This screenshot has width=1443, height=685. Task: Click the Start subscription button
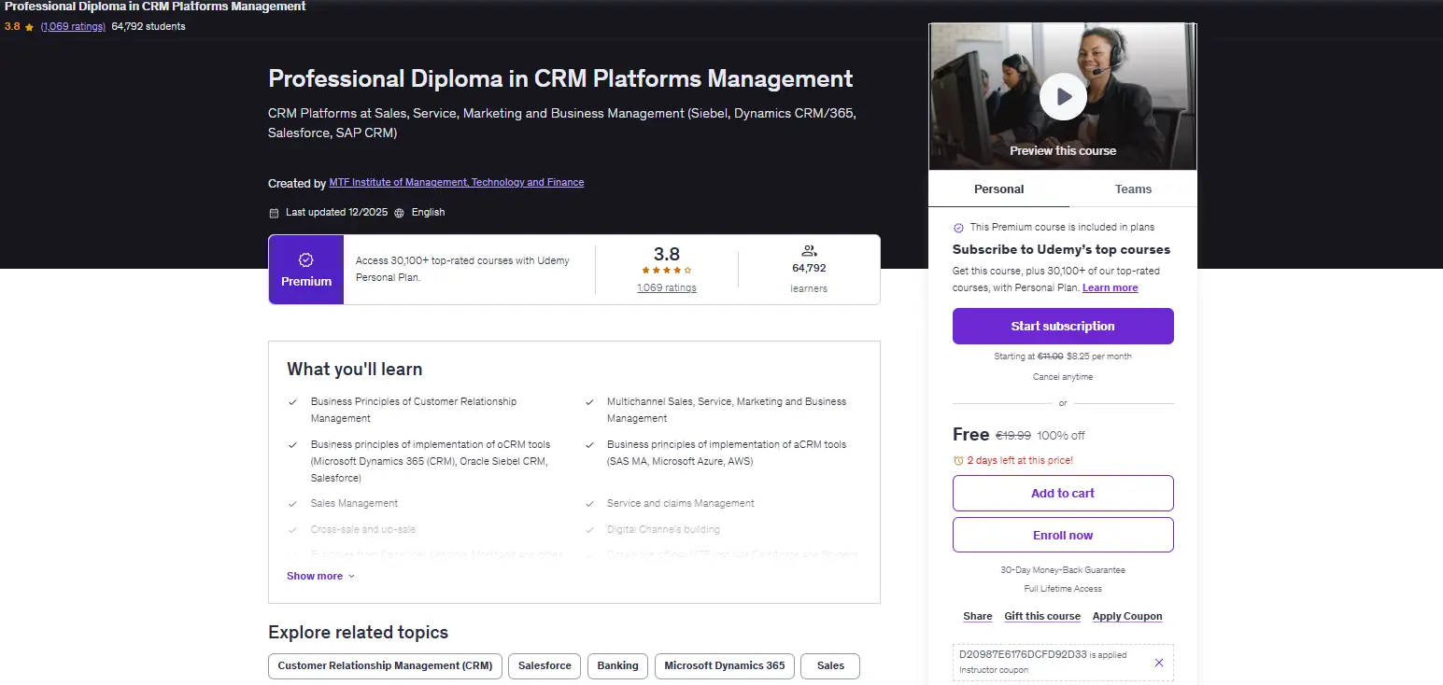coord(1063,327)
